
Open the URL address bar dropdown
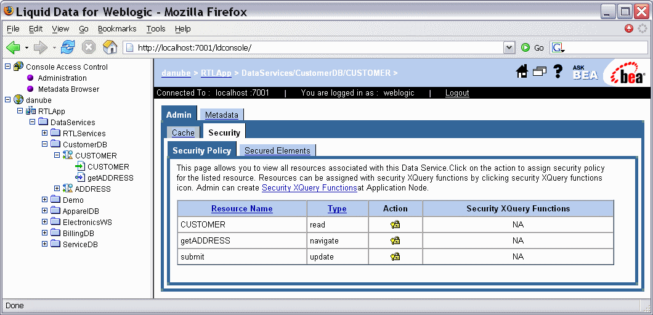point(509,47)
